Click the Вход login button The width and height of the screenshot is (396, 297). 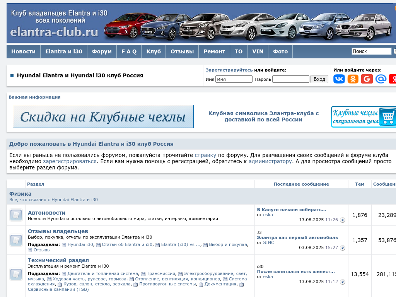(319, 79)
